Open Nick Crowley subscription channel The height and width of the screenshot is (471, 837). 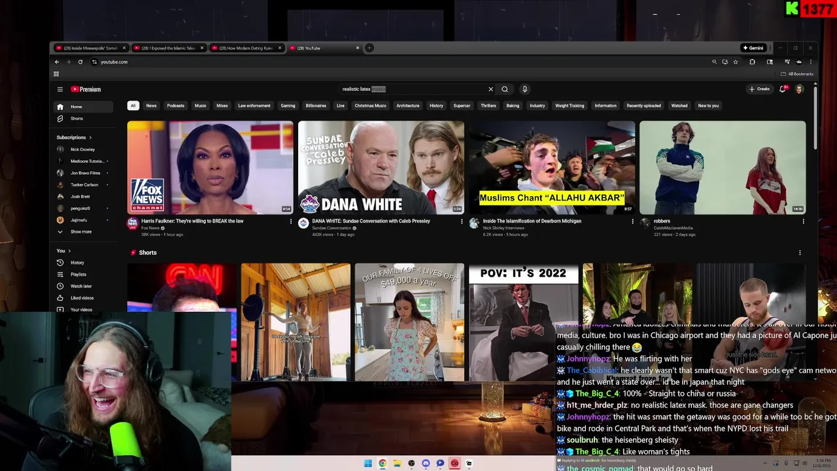click(x=84, y=149)
